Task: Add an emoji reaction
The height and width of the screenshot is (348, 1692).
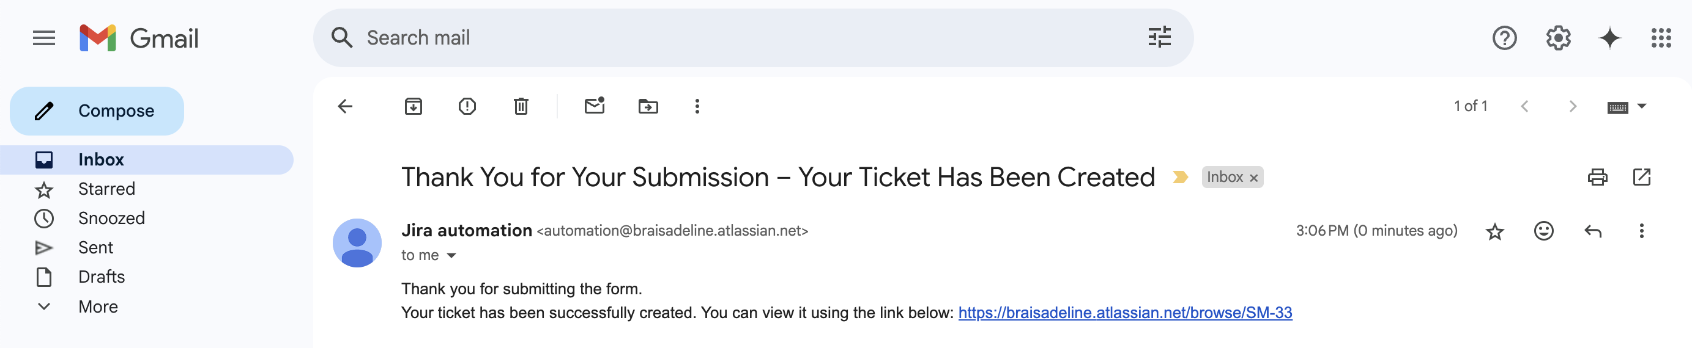Action: (x=1543, y=231)
